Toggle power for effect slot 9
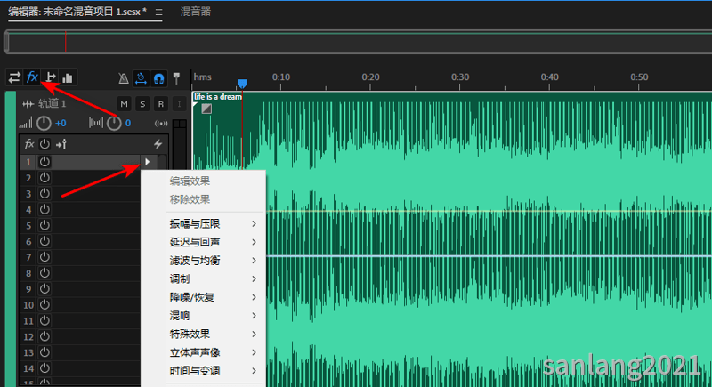The image size is (712, 387). coord(44,288)
